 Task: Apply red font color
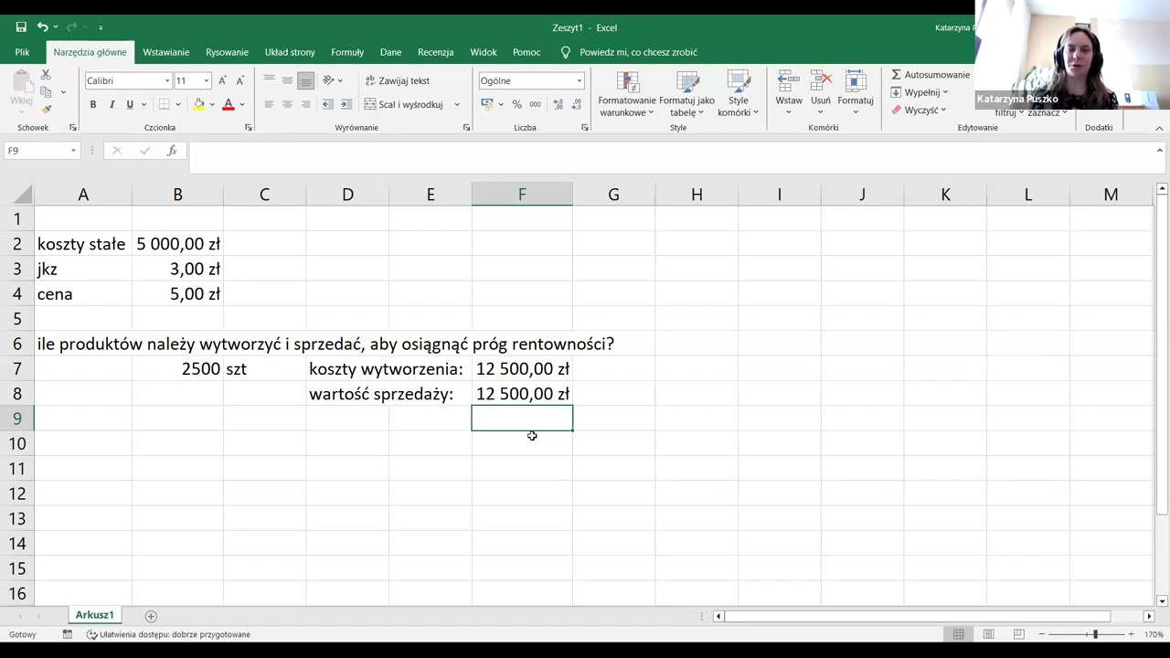click(x=229, y=104)
